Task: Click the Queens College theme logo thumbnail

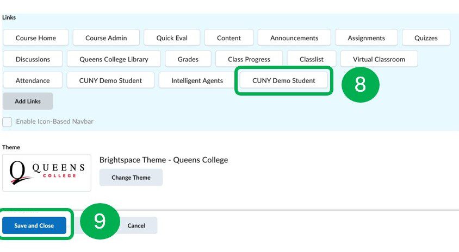Action: (x=47, y=173)
